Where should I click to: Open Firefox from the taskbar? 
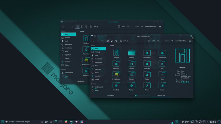pos(66,122)
